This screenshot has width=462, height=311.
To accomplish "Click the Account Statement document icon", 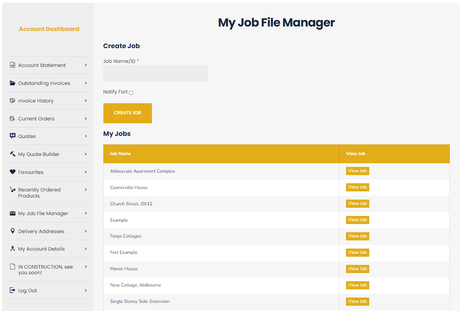I will [12, 65].
